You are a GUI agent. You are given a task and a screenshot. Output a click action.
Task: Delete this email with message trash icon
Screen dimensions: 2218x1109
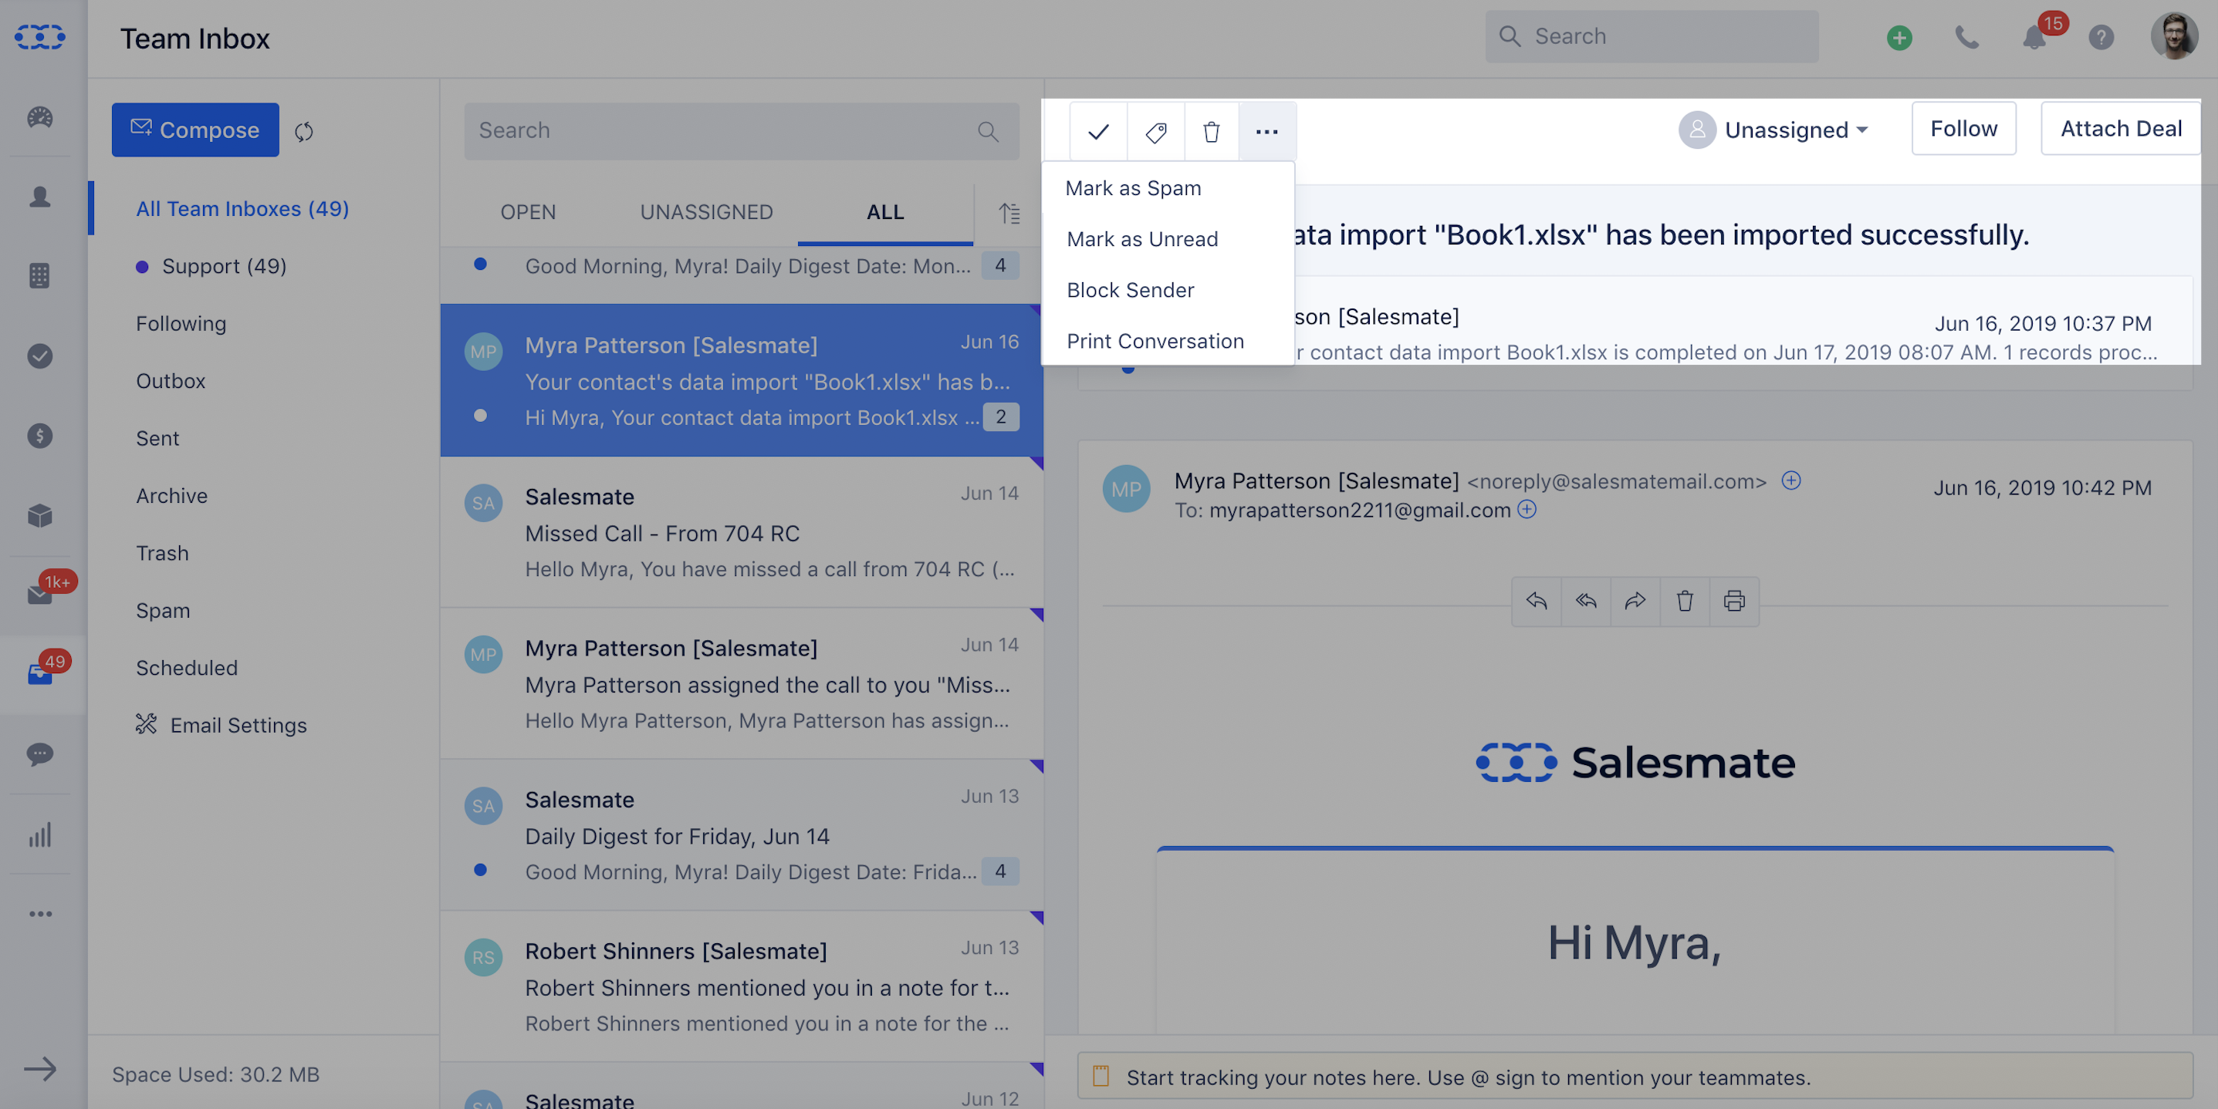point(1685,602)
